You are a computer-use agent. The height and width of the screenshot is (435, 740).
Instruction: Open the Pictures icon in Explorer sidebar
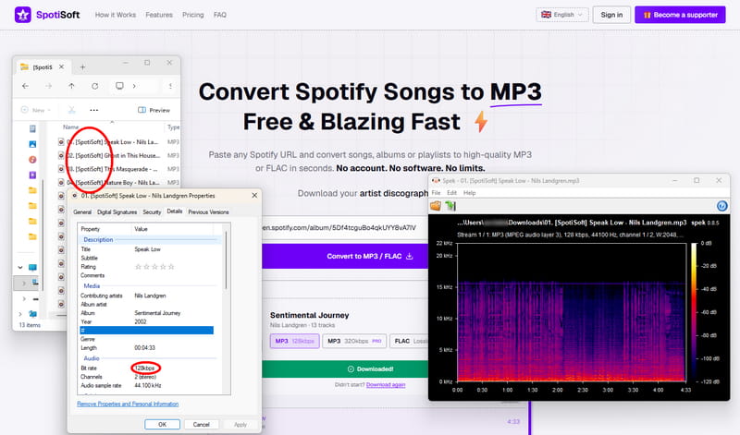[x=32, y=144]
